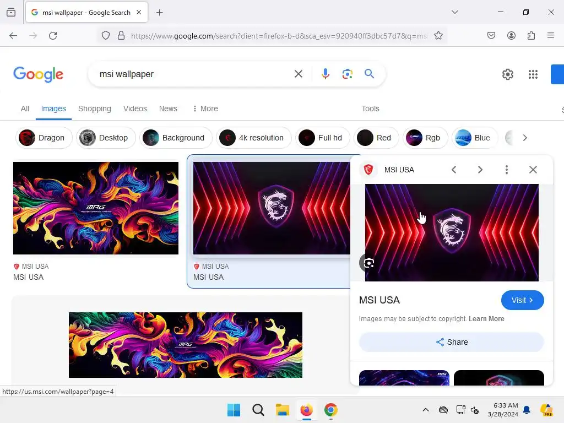Click the Visit button

[x=522, y=300]
